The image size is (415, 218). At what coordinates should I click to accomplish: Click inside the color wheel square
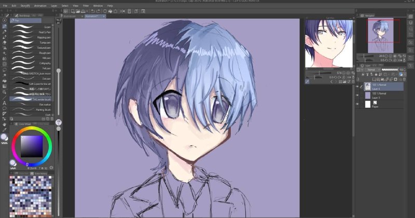point(32,146)
